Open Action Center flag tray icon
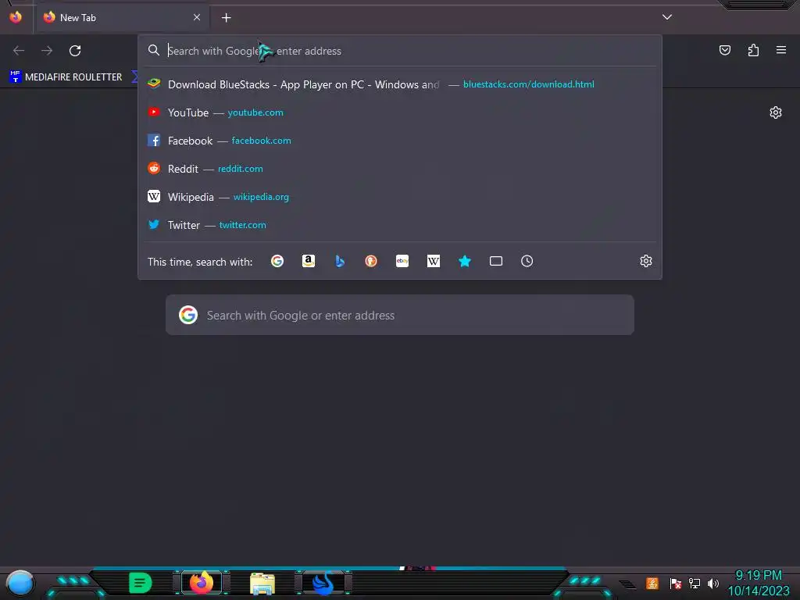Image resolution: width=800 pixels, height=600 pixels. pos(676,583)
